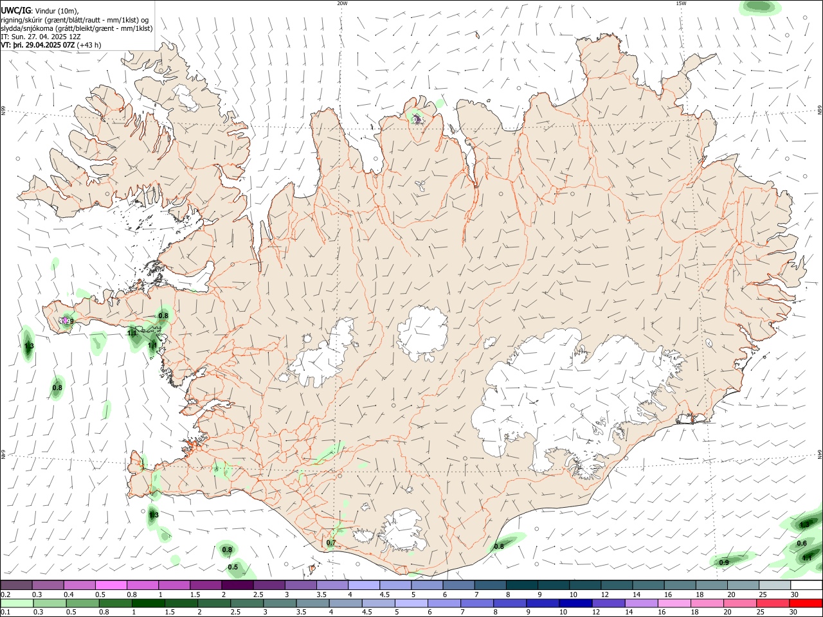The width and height of the screenshot is (823, 617).
Task: Click the '20W' longitude label
Action: pyautogui.click(x=342, y=3)
